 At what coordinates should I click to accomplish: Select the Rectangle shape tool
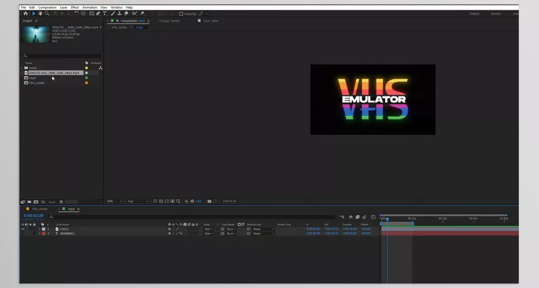(92, 13)
